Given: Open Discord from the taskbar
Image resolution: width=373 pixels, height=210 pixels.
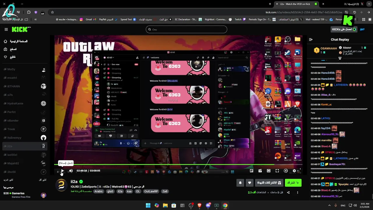Looking at the screenshot, I should click(208, 205).
